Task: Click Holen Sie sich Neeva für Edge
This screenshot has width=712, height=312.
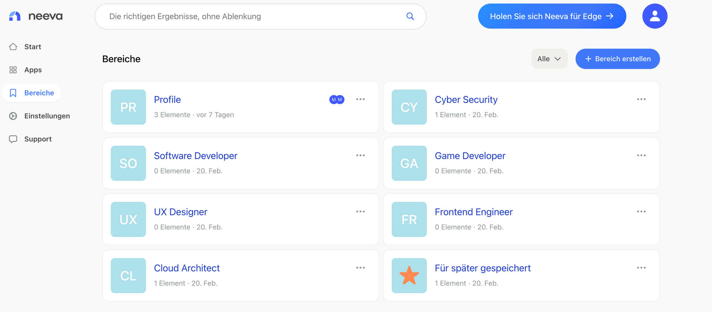Action: click(x=552, y=16)
